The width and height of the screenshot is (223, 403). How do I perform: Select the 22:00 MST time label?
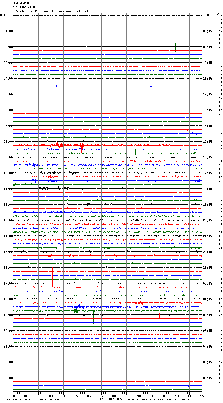tap(8, 362)
